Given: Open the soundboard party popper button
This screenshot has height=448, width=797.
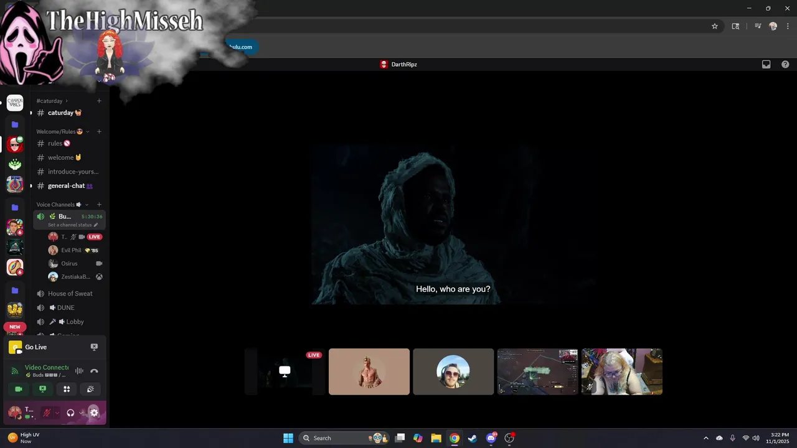Looking at the screenshot, I should click(90, 389).
